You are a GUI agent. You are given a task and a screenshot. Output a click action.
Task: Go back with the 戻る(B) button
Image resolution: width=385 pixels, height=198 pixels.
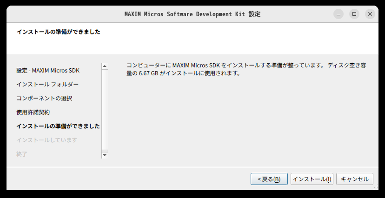[x=269, y=179]
